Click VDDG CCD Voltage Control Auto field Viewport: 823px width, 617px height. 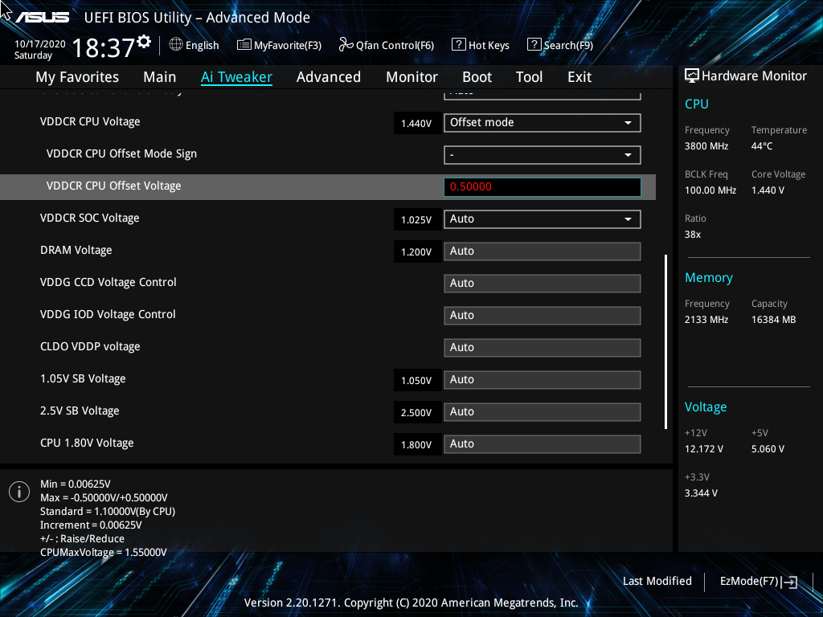click(543, 284)
